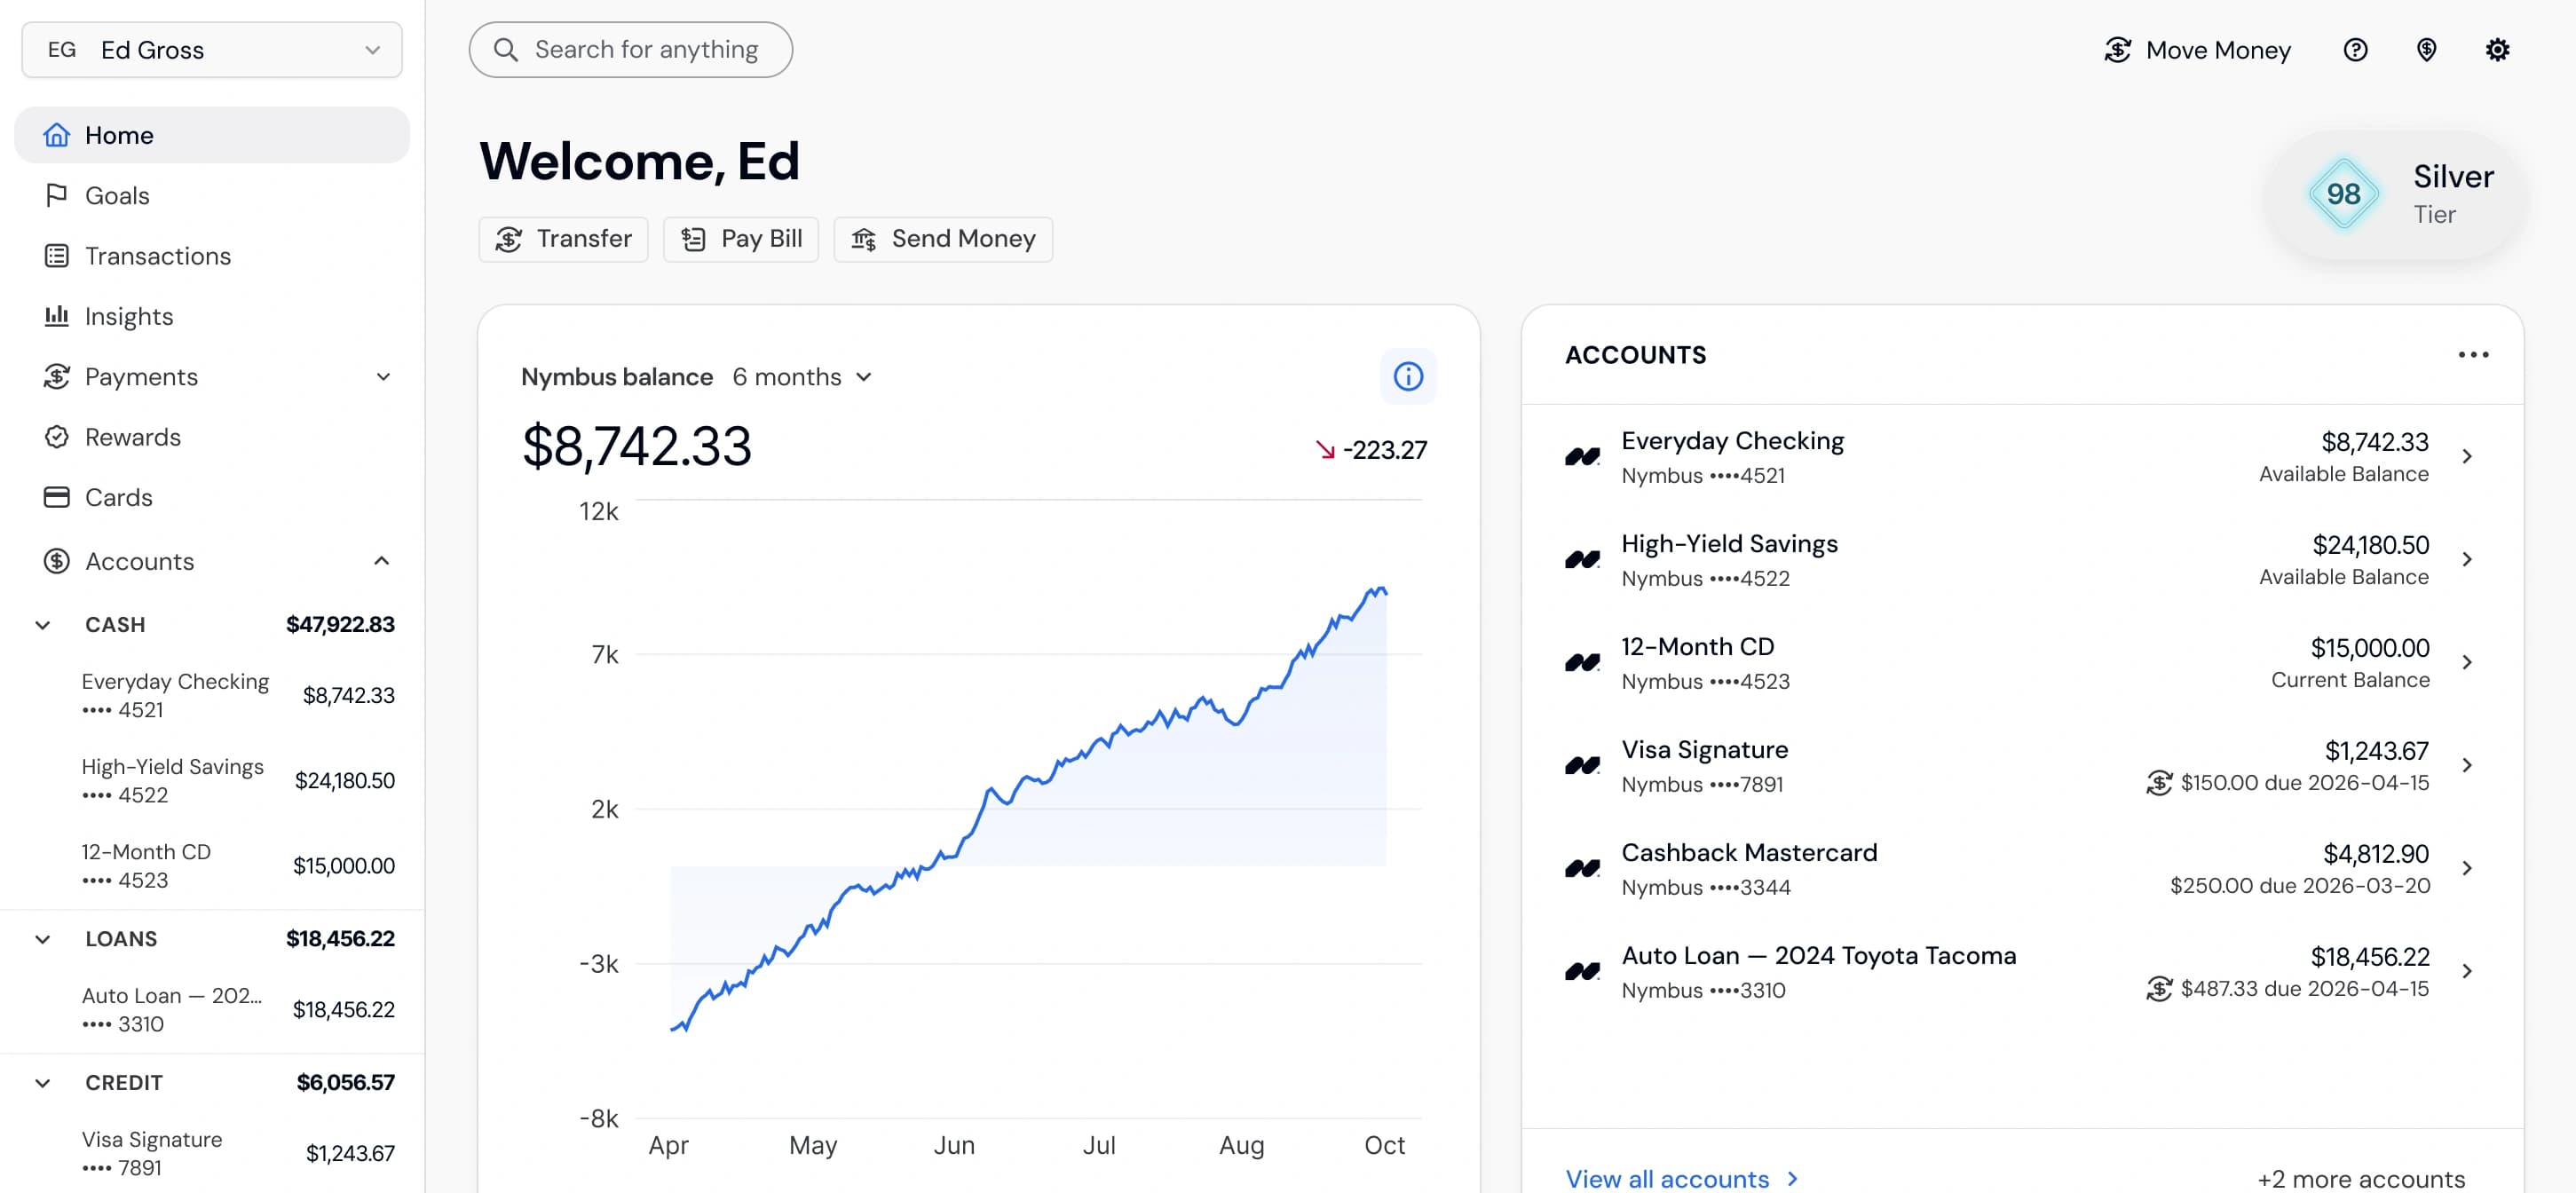Open Rewards in the sidebar
This screenshot has width=2576, height=1193.
click(212, 437)
